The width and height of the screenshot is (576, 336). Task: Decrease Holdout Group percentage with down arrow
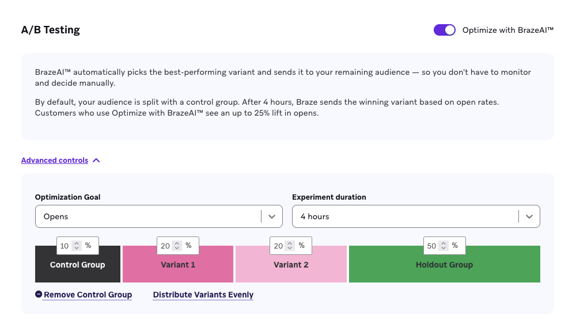pos(444,249)
